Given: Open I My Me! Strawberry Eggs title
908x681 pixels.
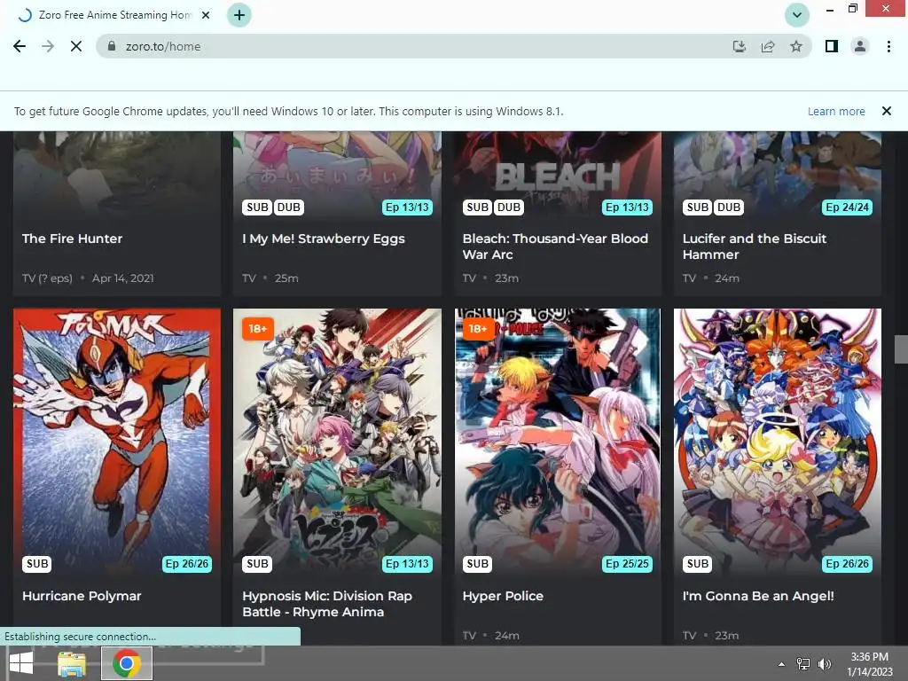Looking at the screenshot, I should pyautogui.click(x=323, y=239).
